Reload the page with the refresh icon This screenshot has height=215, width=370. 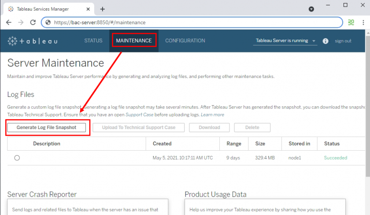point(33,22)
